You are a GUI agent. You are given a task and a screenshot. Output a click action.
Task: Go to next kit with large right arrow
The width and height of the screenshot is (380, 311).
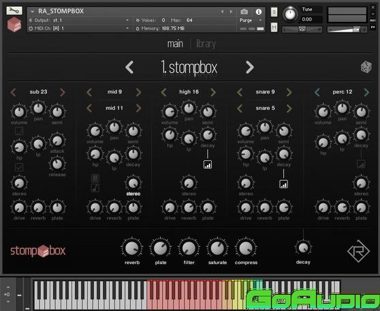coord(249,68)
